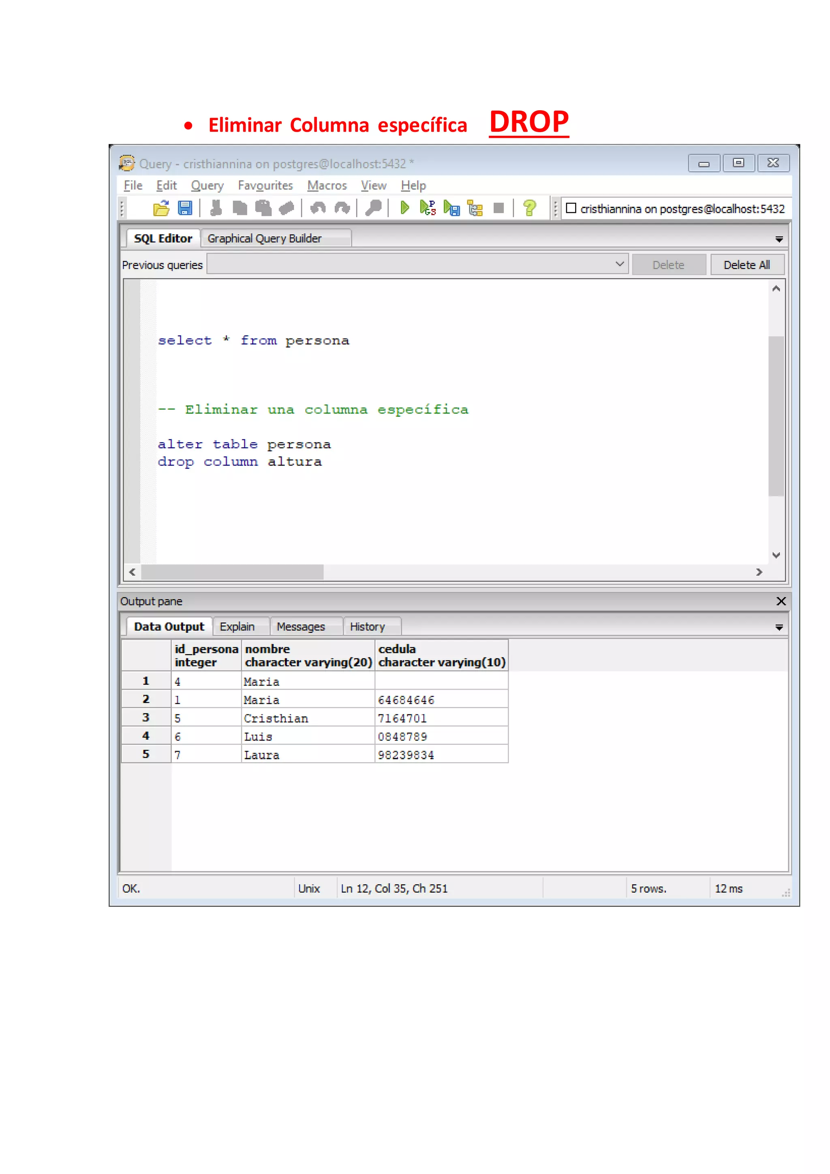Click the editor vertical scrollbar thumb
Screen dimensions: 830x1174
click(x=776, y=416)
